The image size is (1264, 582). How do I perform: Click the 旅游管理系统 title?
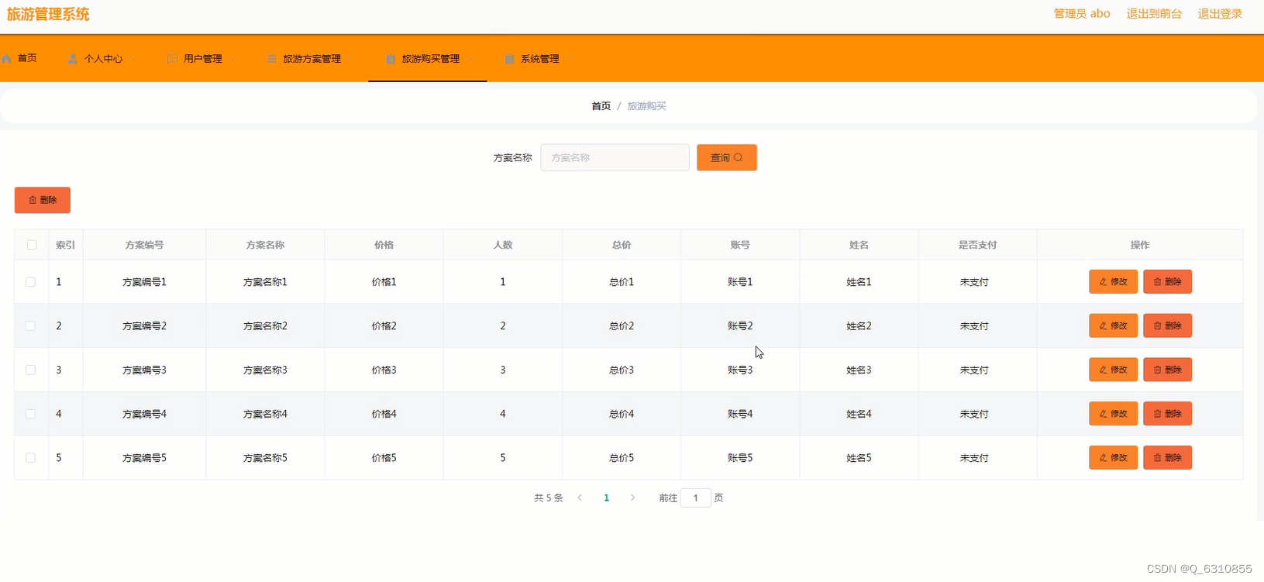point(48,14)
